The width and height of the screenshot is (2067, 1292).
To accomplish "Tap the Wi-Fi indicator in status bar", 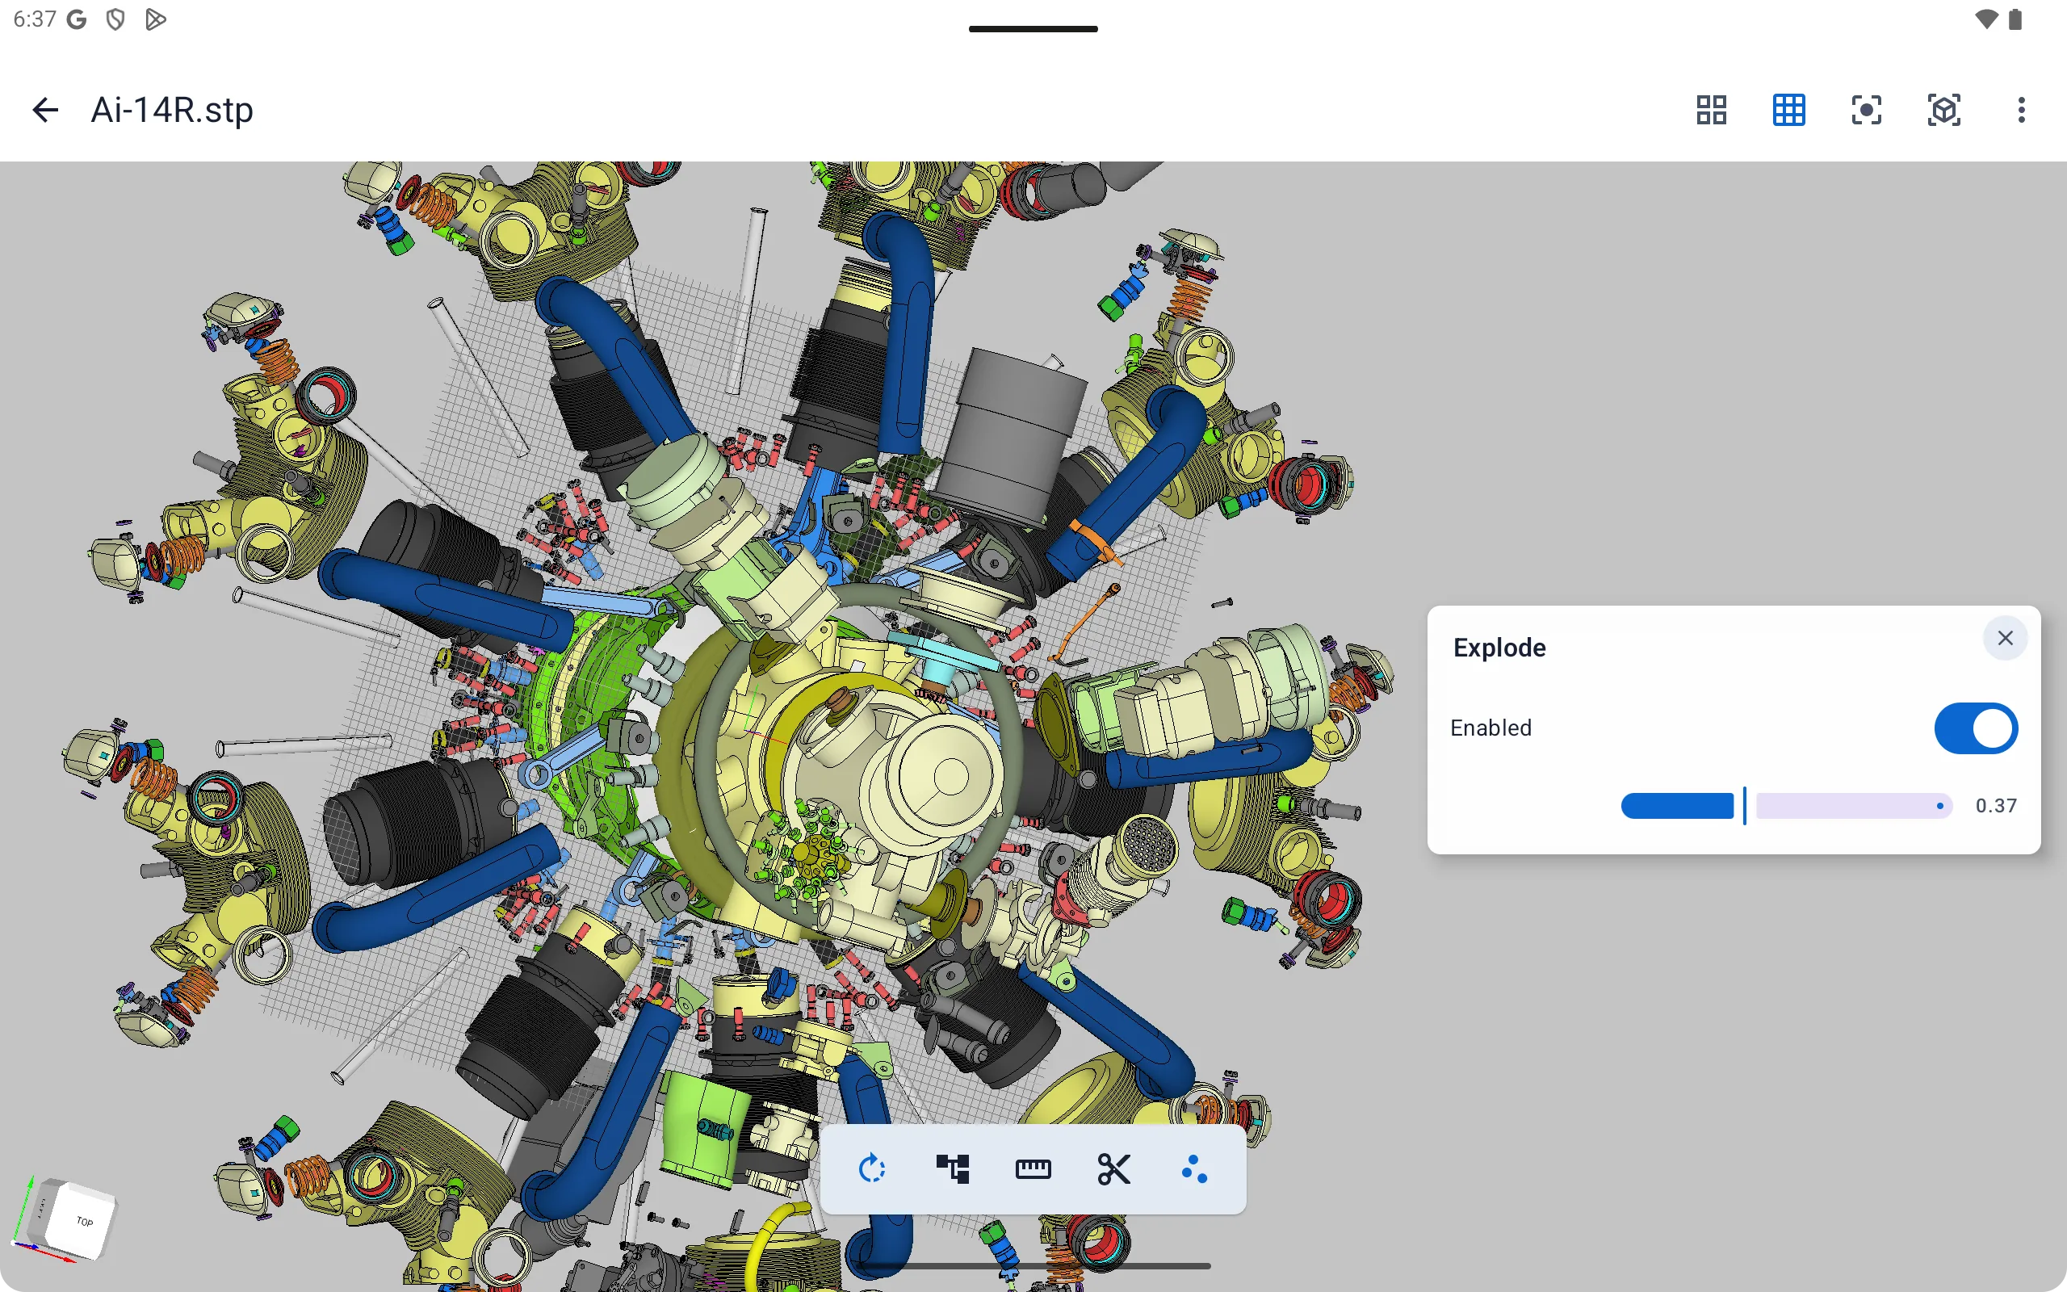I will point(1987,19).
